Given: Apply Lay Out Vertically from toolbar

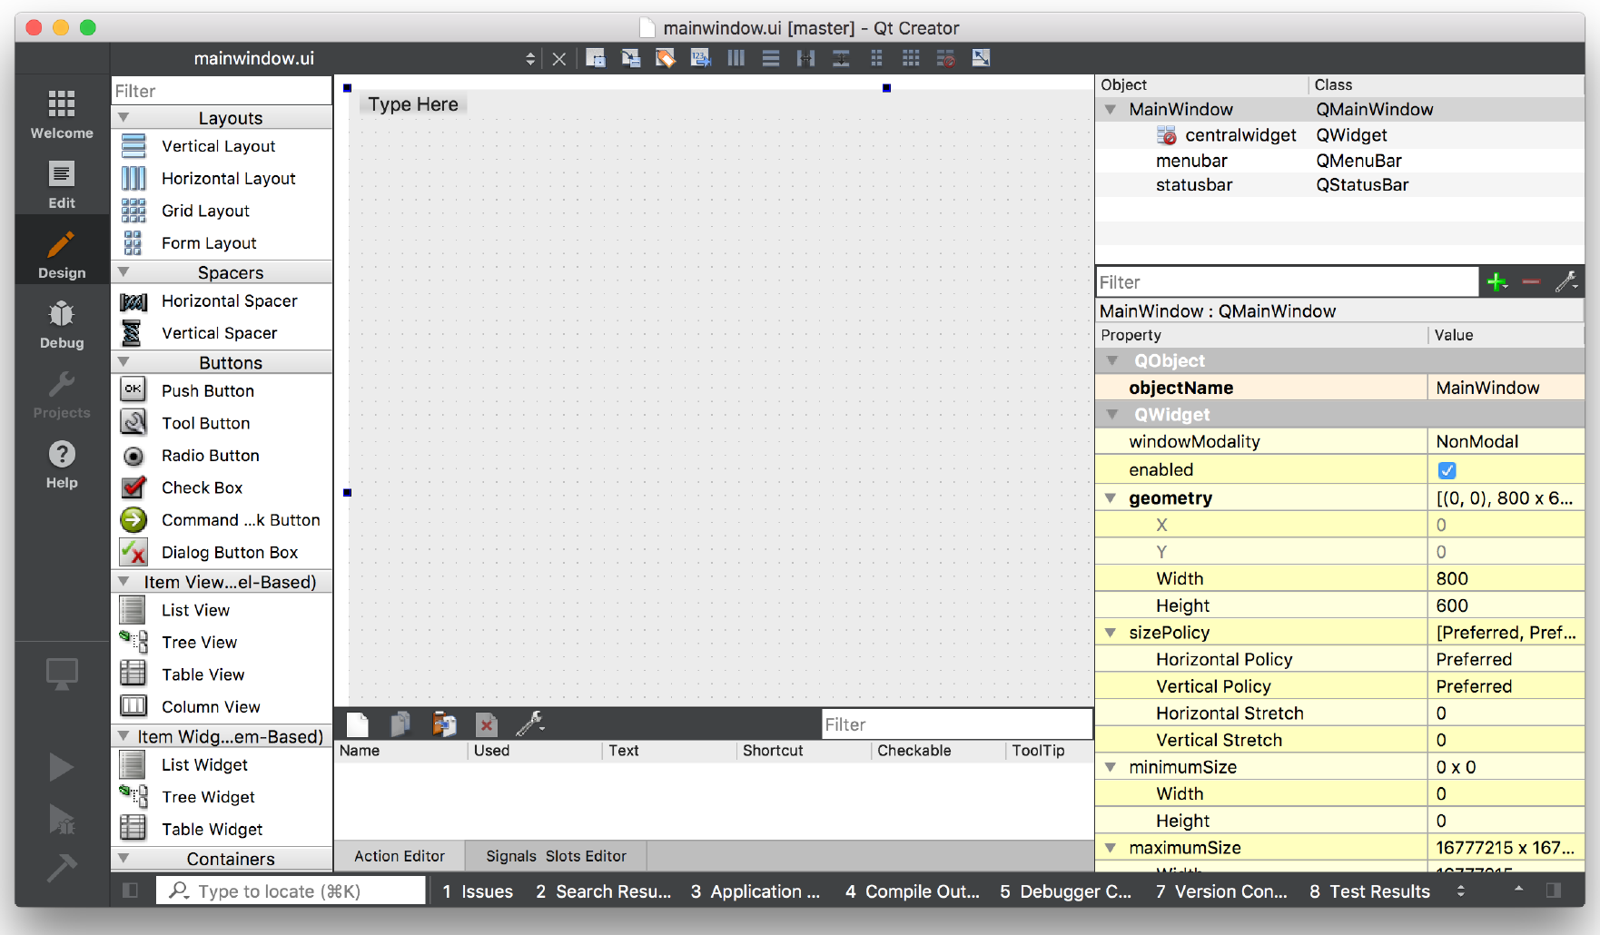Looking at the screenshot, I should pos(771,58).
